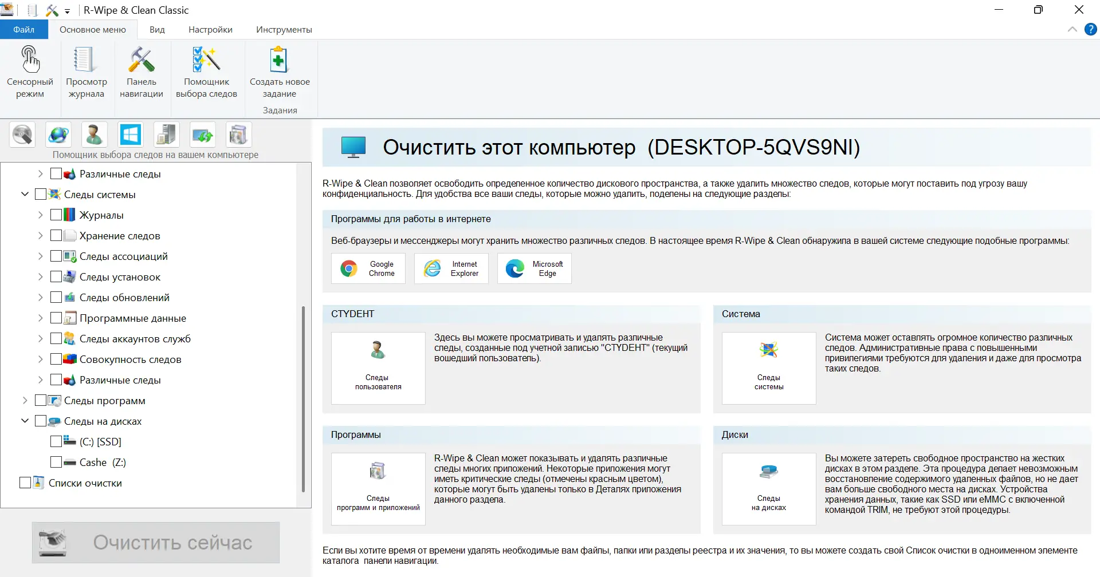Tick the Журналы checkbox
This screenshot has height=577, width=1100.
pyautogui.click(x=56, y=214)
